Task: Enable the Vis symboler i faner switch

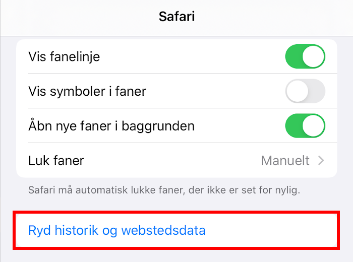Action: [305, 91]
